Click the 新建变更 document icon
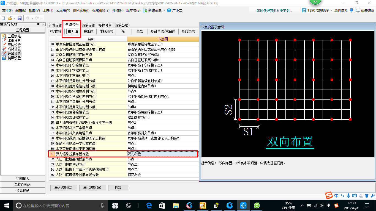The height and width of the screenshot is (211, 376). [x=145, y=10]
